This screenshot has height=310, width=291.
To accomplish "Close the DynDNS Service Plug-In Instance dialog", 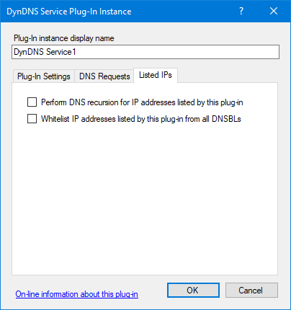I will tap(274, 11).
